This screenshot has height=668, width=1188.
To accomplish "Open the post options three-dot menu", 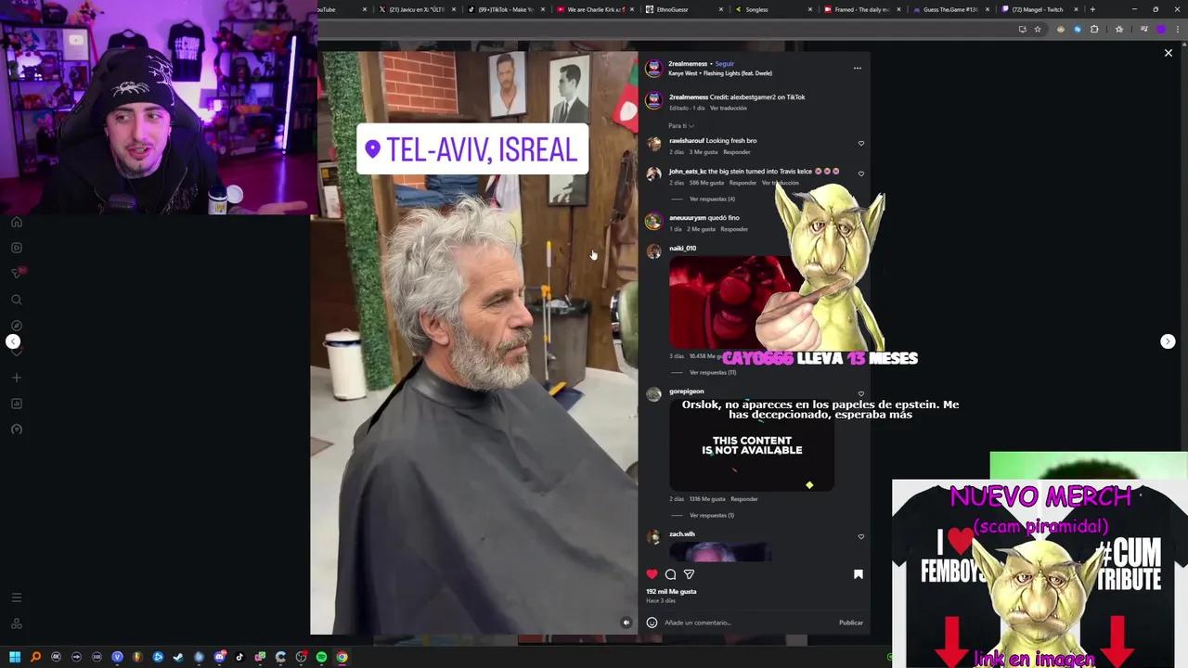I will pos(857,68).
